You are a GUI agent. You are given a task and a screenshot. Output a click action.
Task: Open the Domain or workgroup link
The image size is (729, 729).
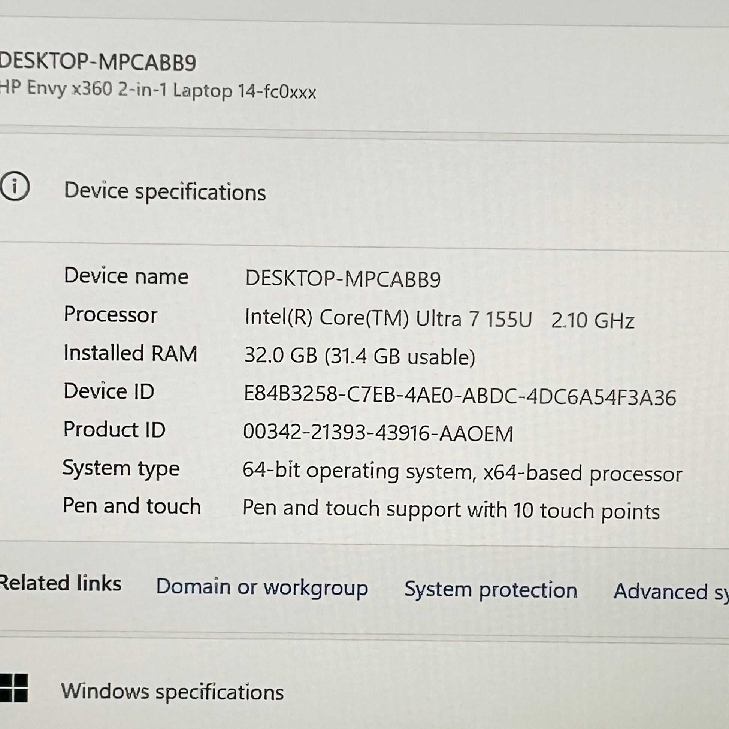coord(262,588)
